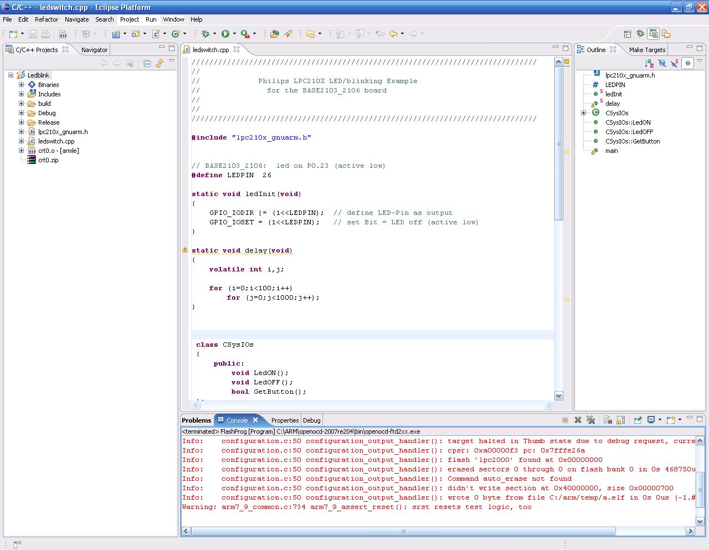Viewport: 709px width, 550px height.
Task: Click the Build All binary icon
Action: point(63,34)
